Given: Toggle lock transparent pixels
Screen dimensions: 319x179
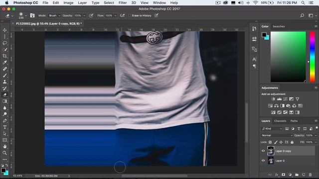Looking at the screenshot, I should click(x=270, y=142).
